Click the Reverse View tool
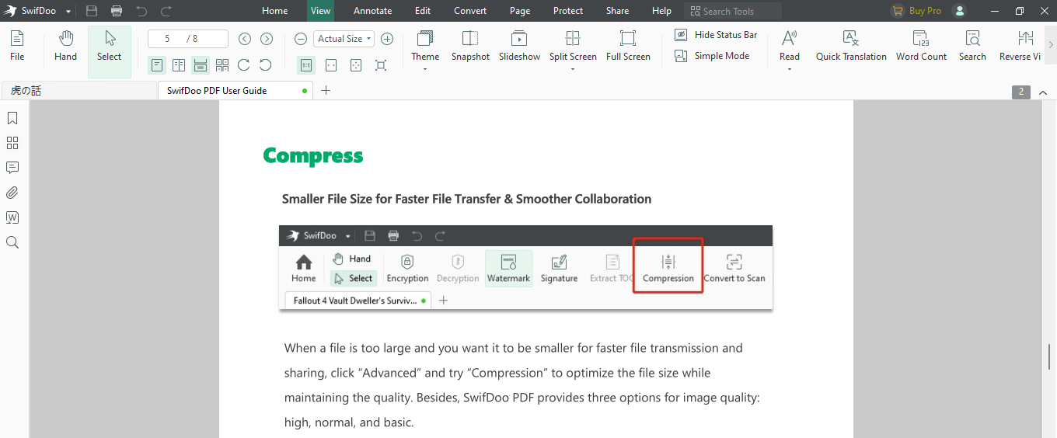 coord(1020,47)
